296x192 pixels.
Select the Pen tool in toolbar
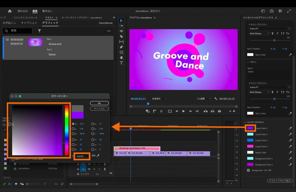[121, 47]
